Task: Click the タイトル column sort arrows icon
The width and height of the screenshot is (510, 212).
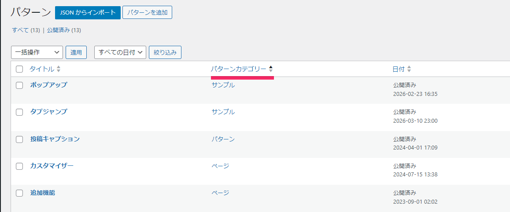Action: point(59,69)
